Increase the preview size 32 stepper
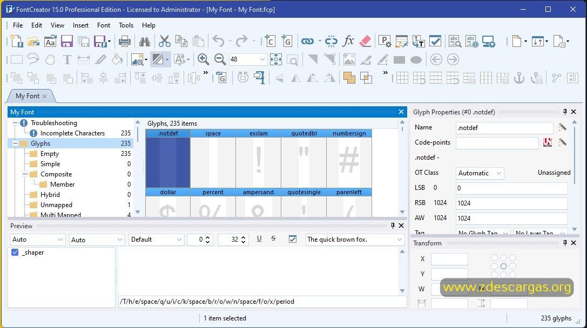587x328 pixels. click(244, 237)
